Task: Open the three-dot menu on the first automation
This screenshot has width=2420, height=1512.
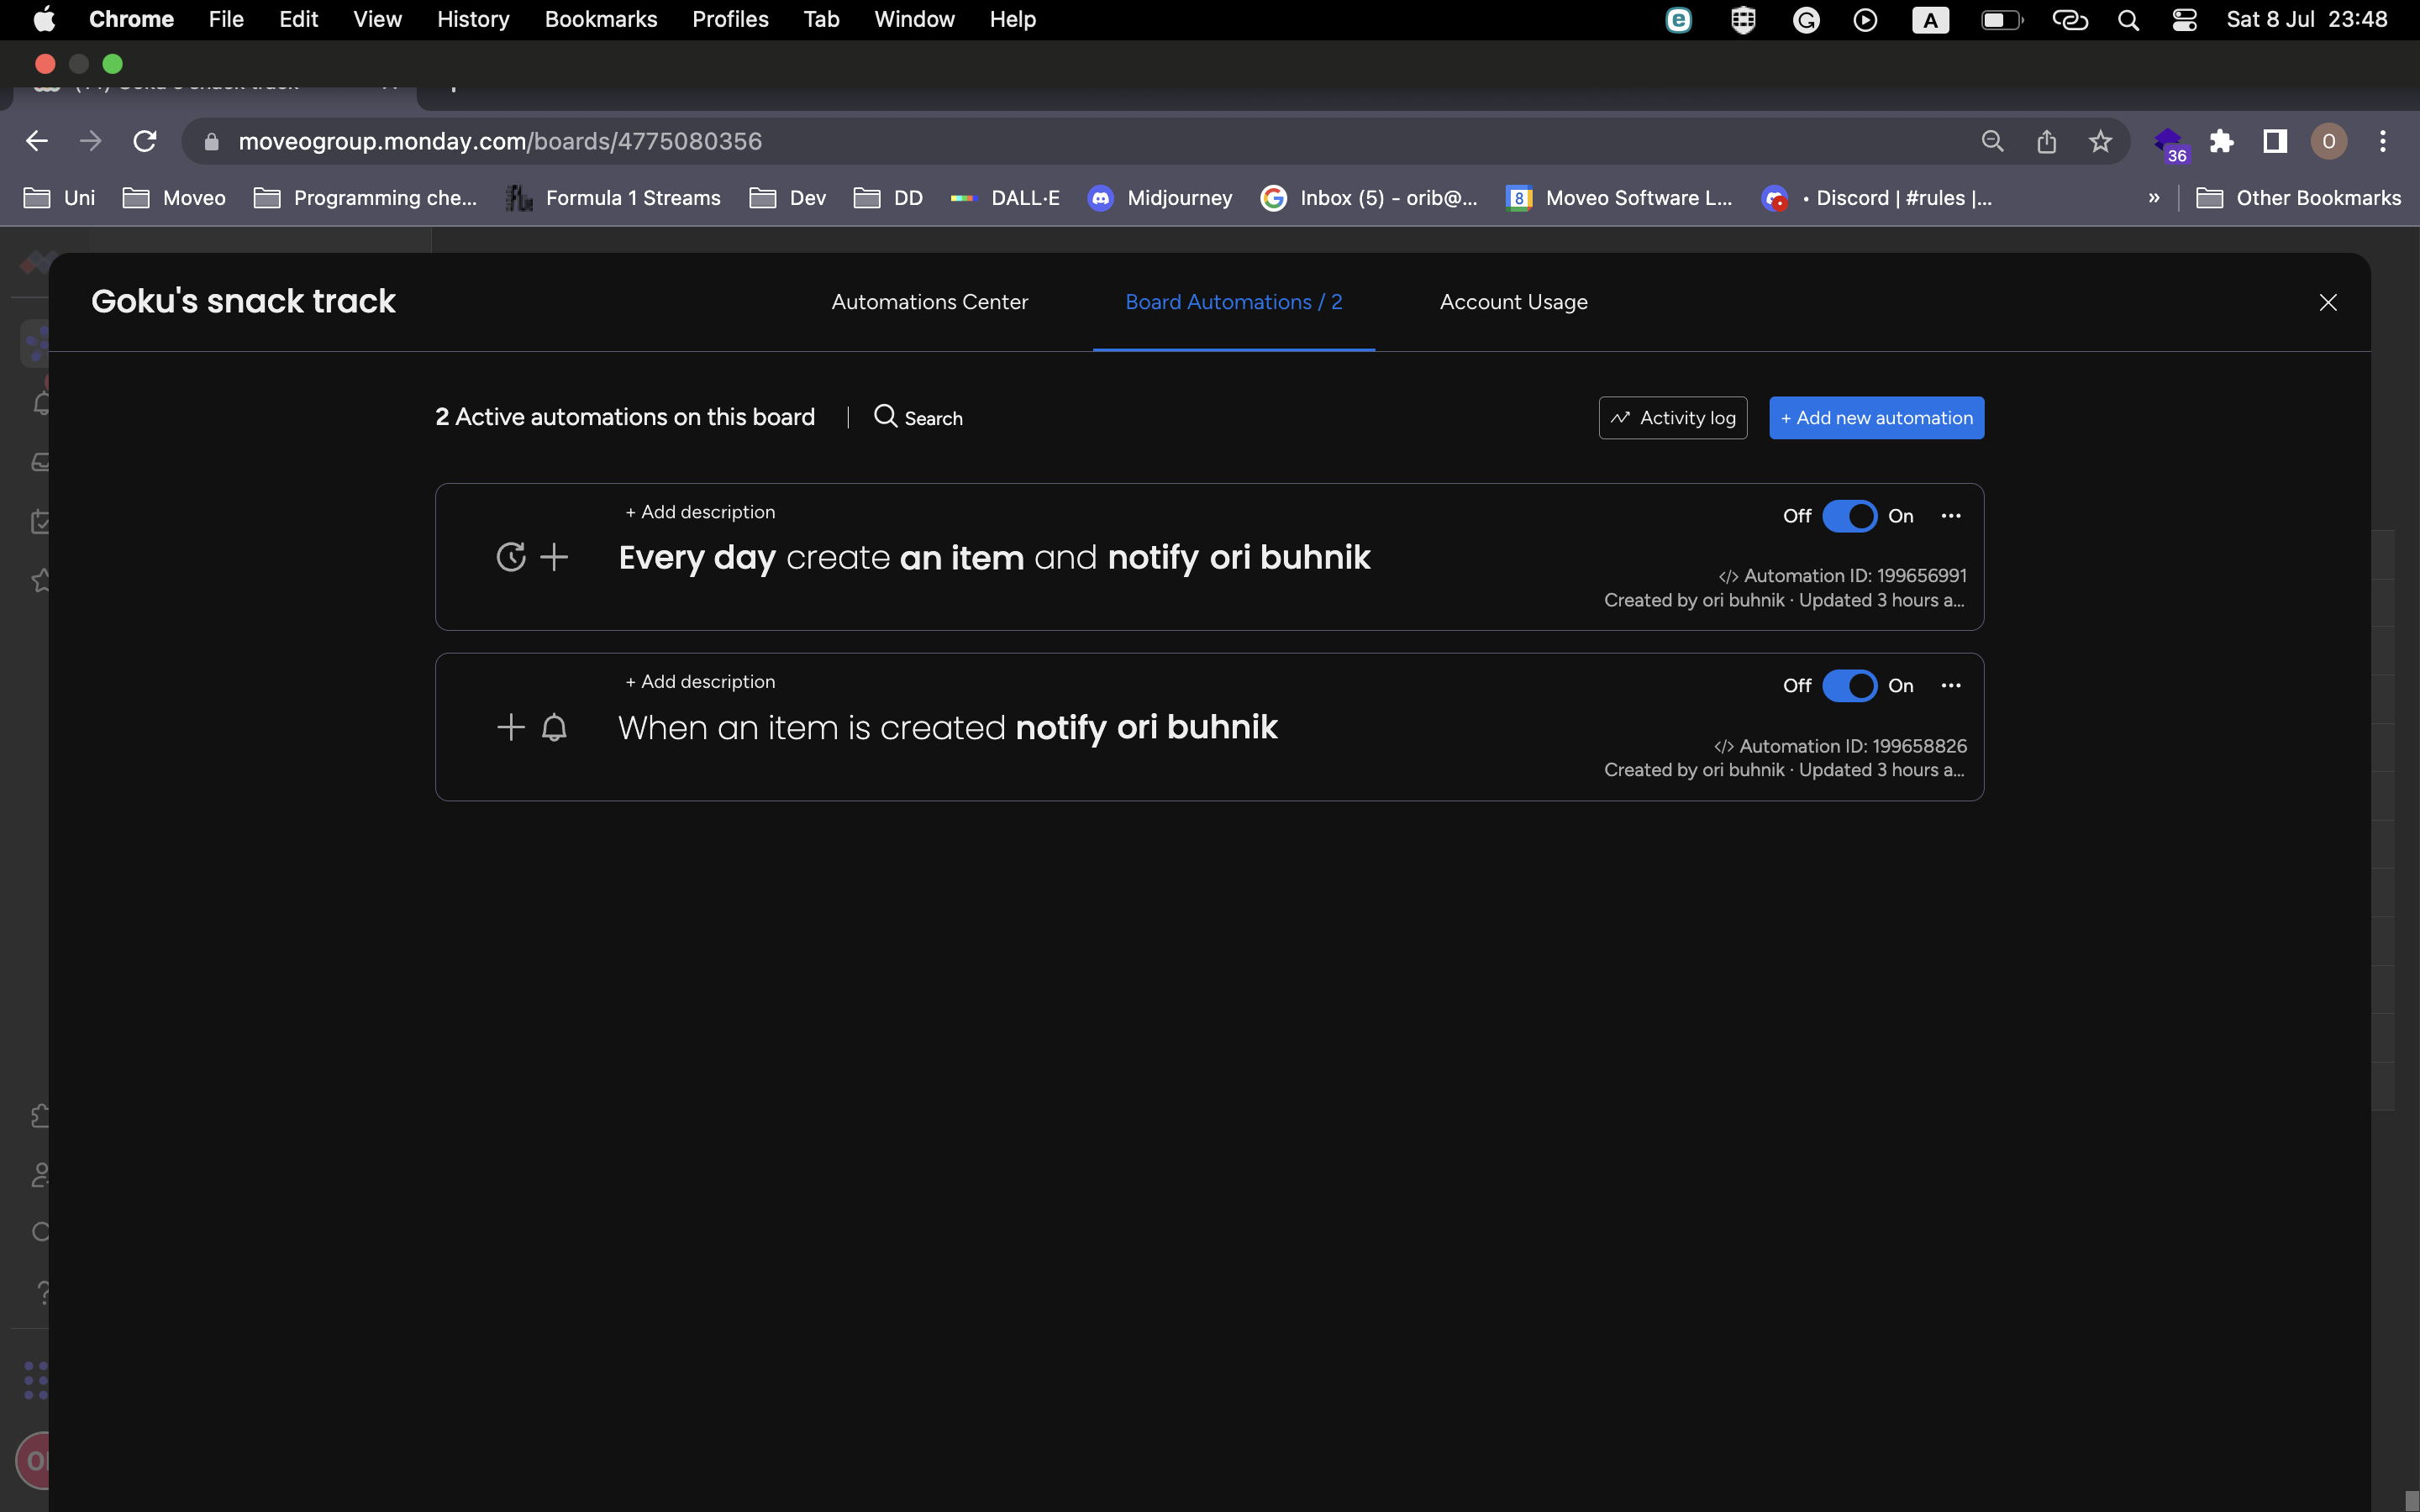Action: pos(1950,516)
